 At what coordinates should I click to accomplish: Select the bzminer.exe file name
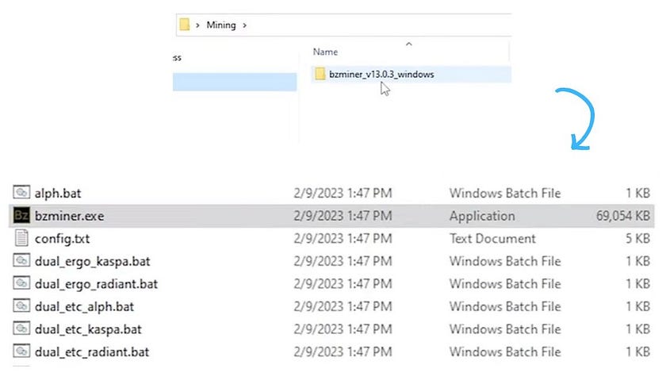point(69,216)
